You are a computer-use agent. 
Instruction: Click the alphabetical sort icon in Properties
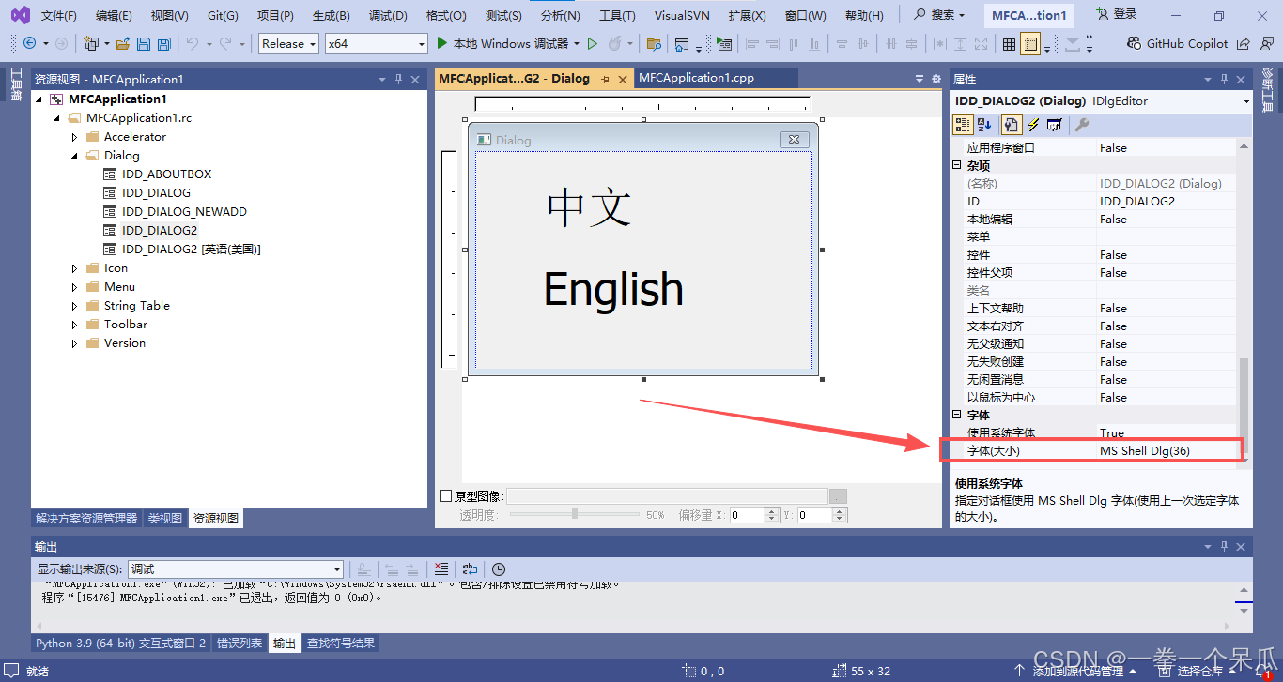[x=984, y=124]
